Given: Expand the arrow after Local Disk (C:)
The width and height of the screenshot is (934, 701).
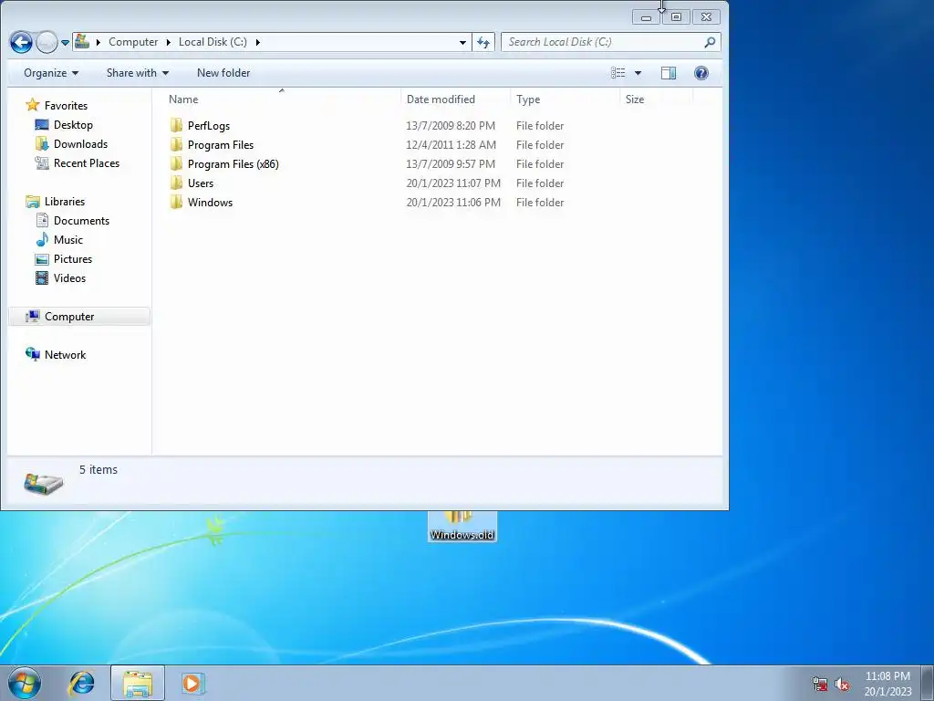Looking at the screenshot, I should [x=257, y=42].
